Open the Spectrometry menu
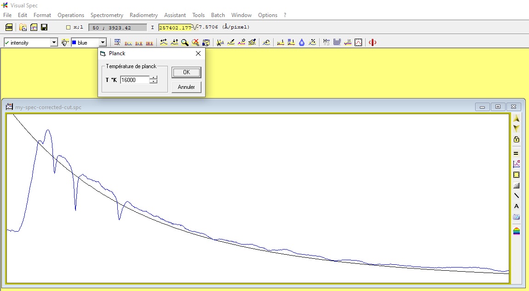The height and width of the screenshot is (291, 529). click(107, 15)
